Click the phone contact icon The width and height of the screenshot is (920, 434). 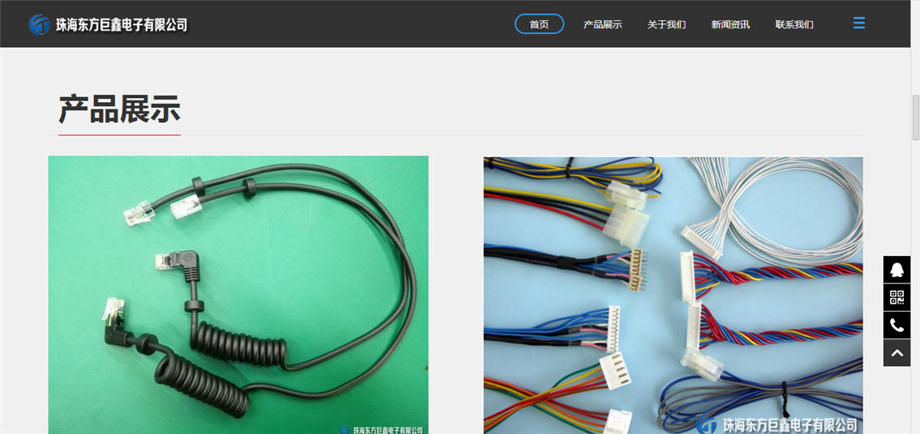pyautogui.click(x=896, y=325)
